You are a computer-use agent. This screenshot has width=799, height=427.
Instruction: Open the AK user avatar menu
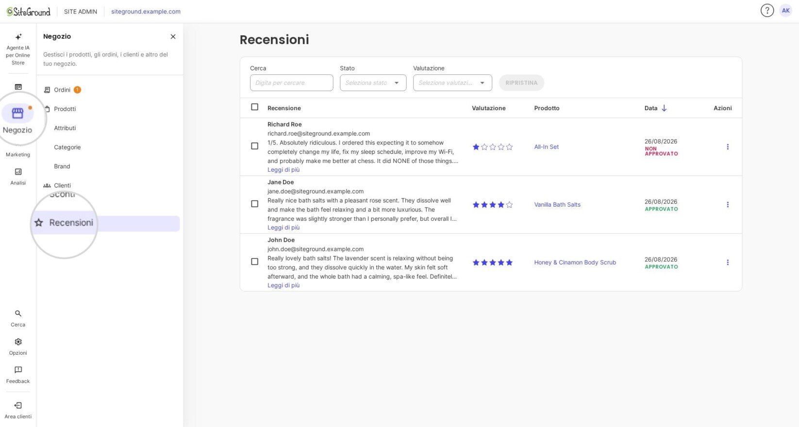[785, 11]
